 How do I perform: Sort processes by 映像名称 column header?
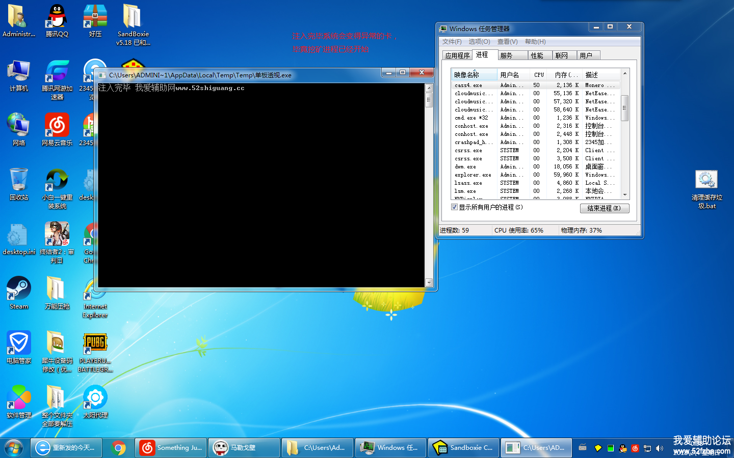(474, 75)
